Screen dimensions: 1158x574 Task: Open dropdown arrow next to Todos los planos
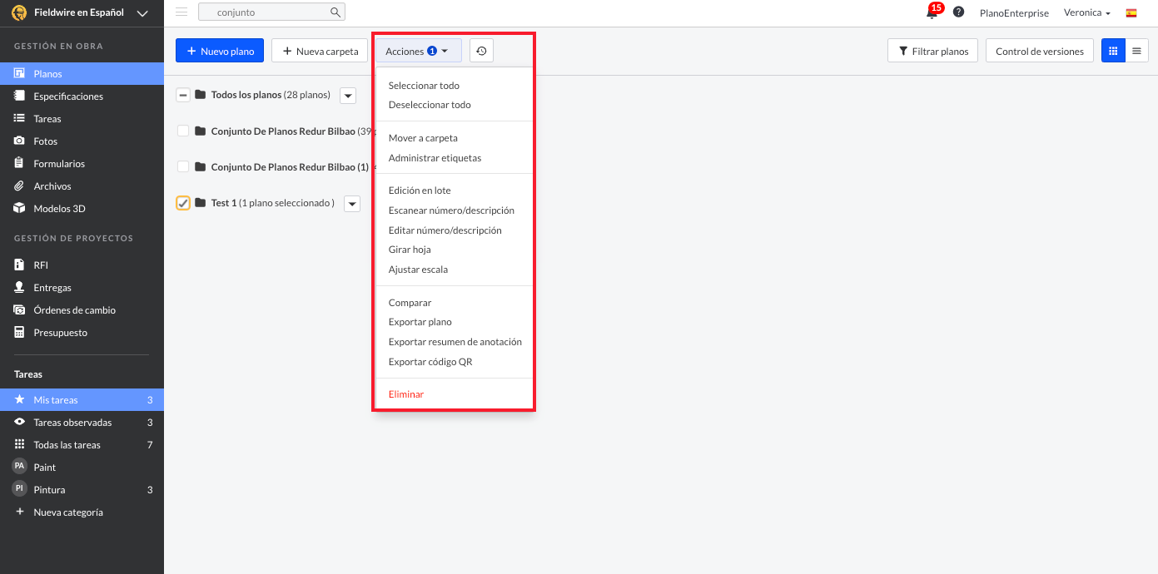[x=348, y=96]
